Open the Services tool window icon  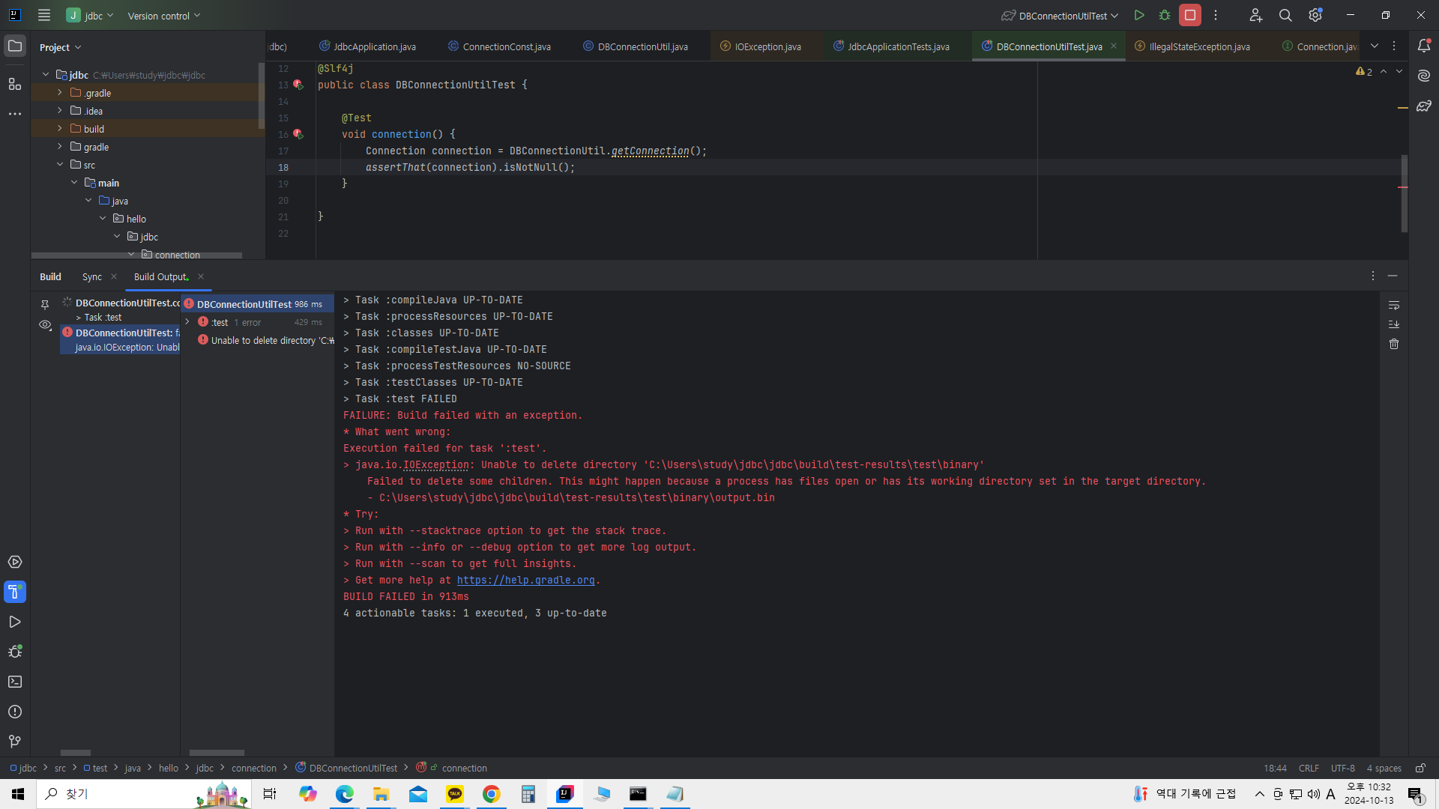(x=15, y=562)
